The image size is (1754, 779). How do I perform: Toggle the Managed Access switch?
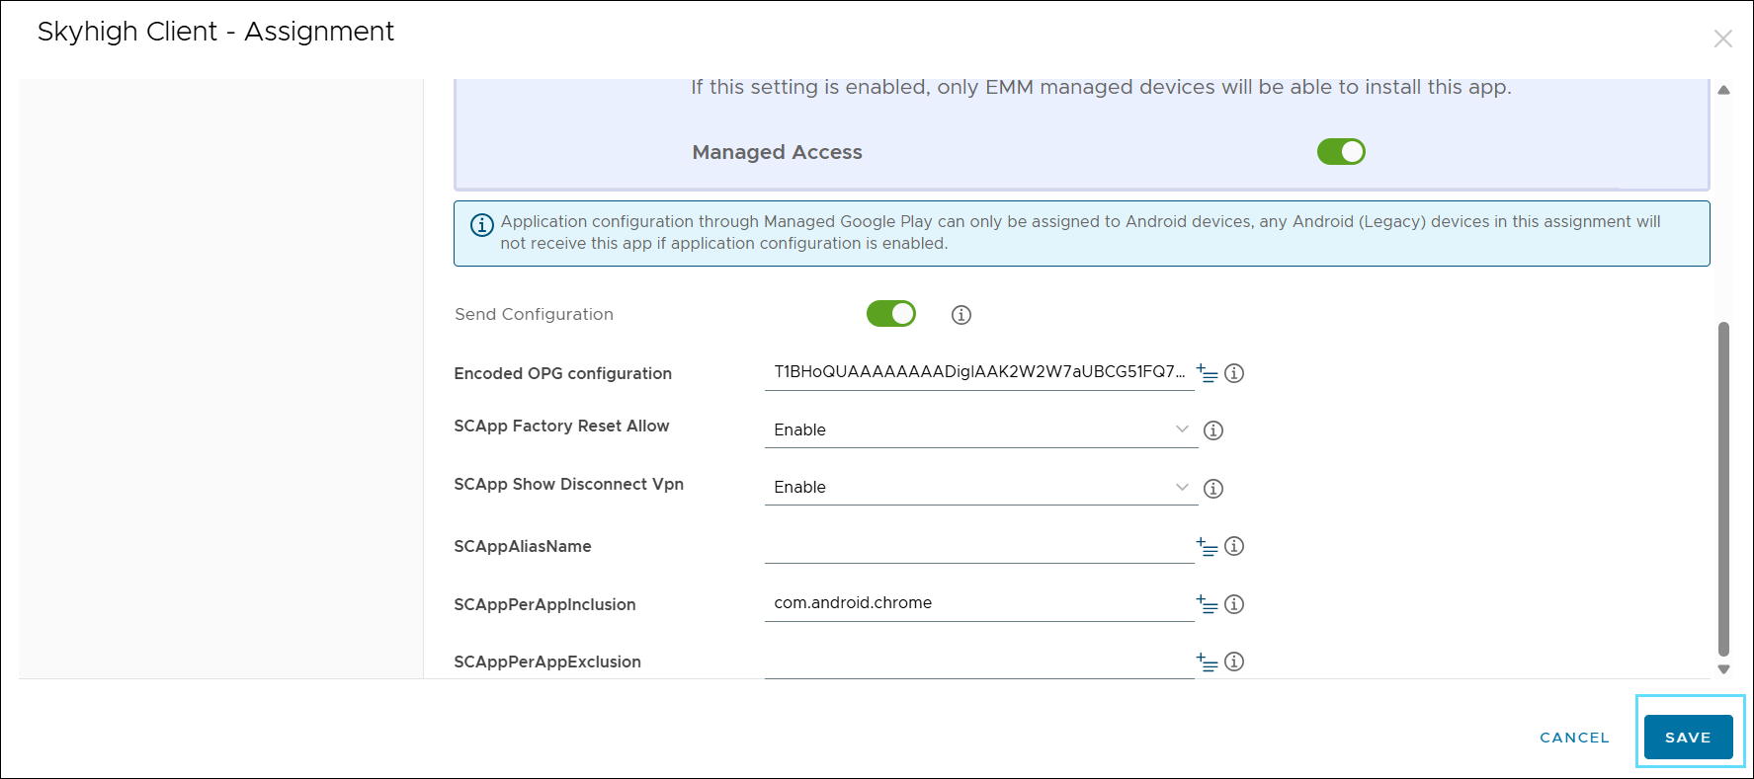pos(1340,152)
